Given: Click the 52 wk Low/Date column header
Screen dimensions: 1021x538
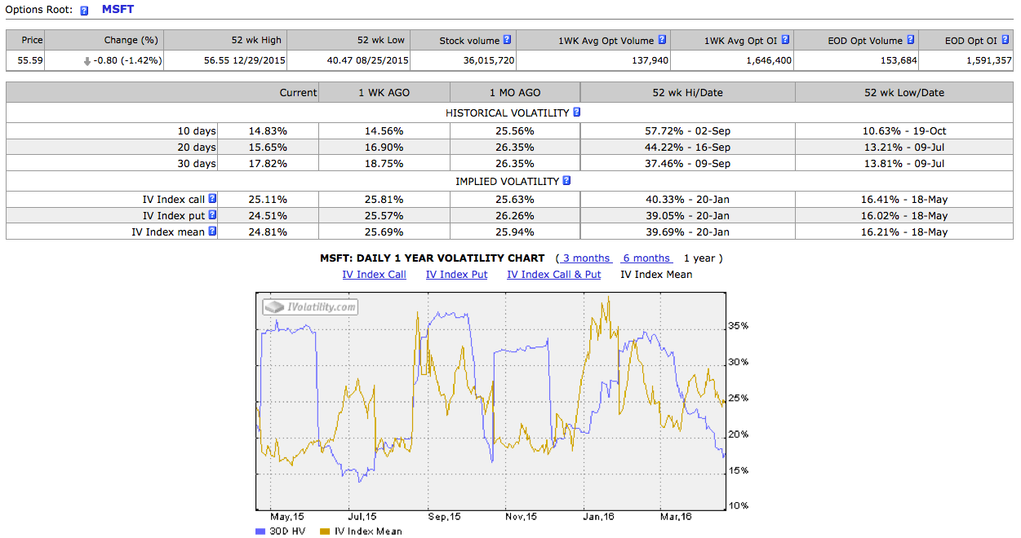Looking at the screenshot, I should point(904,92).
